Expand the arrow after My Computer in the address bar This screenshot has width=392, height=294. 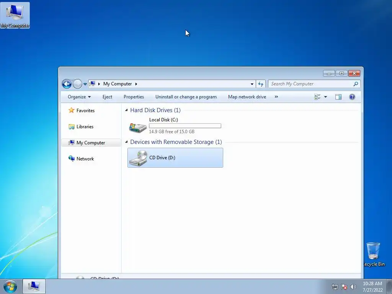click(x=136, y=84)
